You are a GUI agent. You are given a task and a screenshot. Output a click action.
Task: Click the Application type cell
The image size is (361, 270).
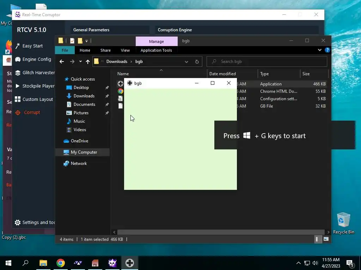(271, 84)
